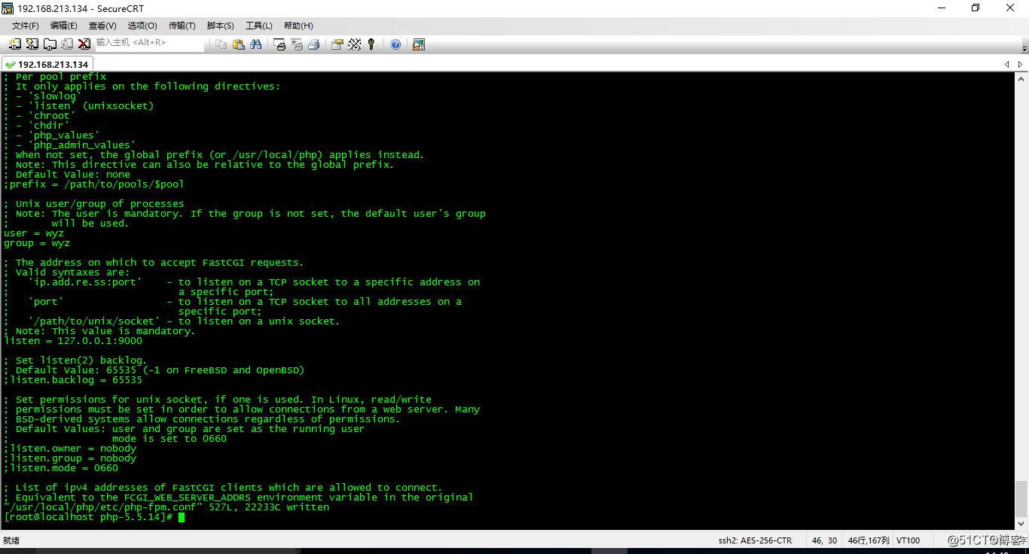This screenshot has height=554, width=1029.
Task: Launch SecureFX from the toolbar icon
Action: (x=419, y=44)
